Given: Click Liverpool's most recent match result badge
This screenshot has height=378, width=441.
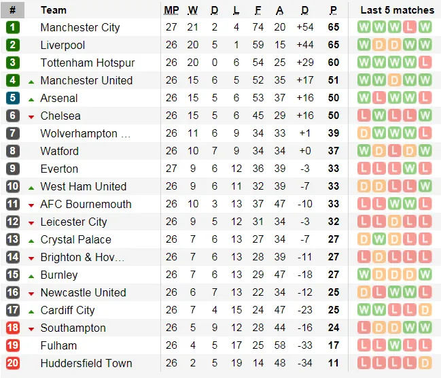Looking at the screenshot, I should 425,45.
